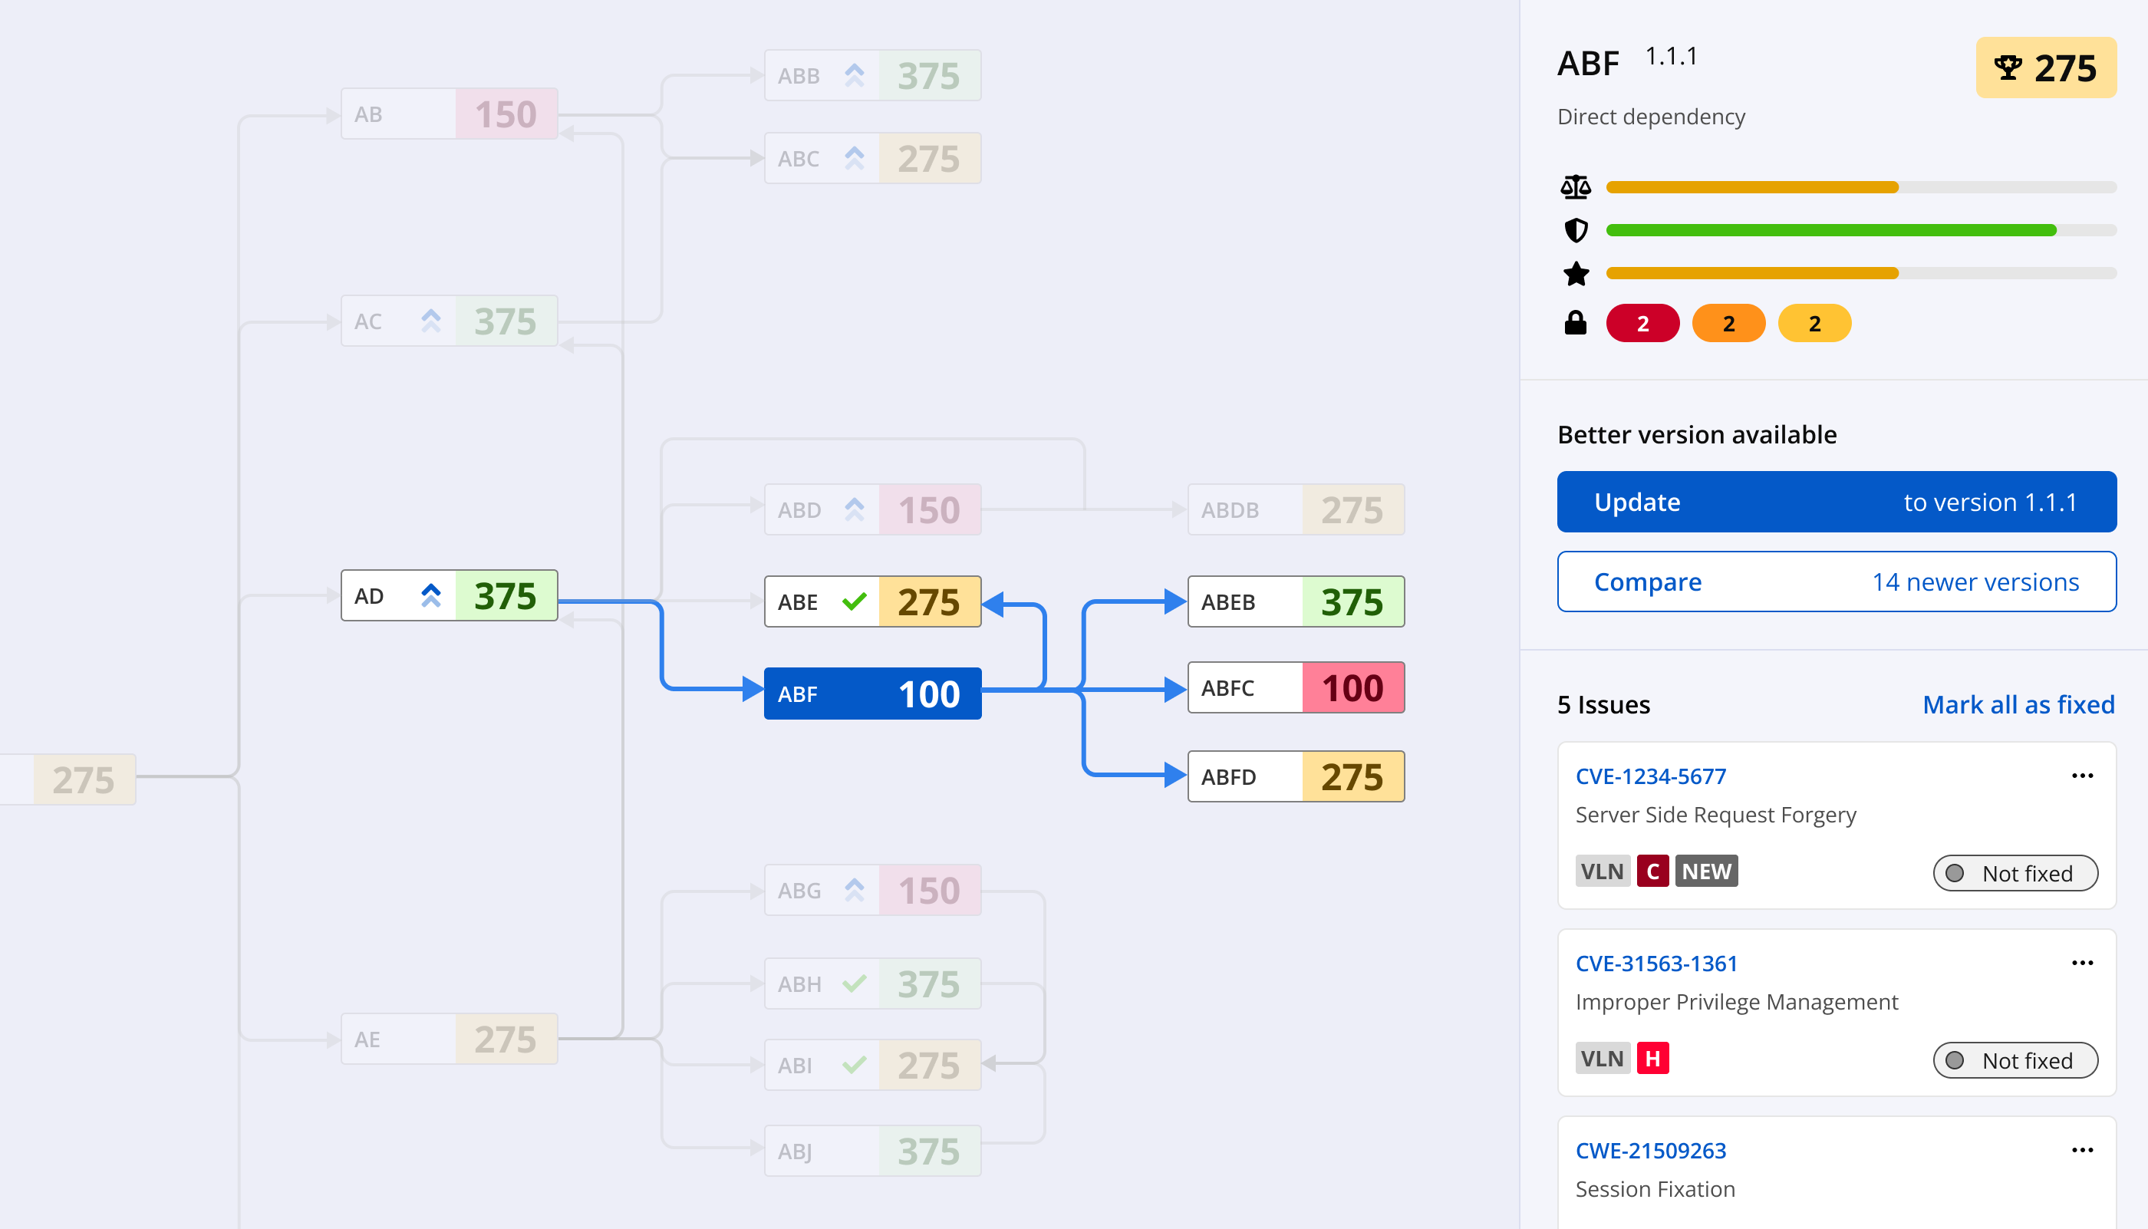Open the options menu for CWE-21509263
The width and height of the screenshot is (2148, 1229).
pos(2083,1150)
